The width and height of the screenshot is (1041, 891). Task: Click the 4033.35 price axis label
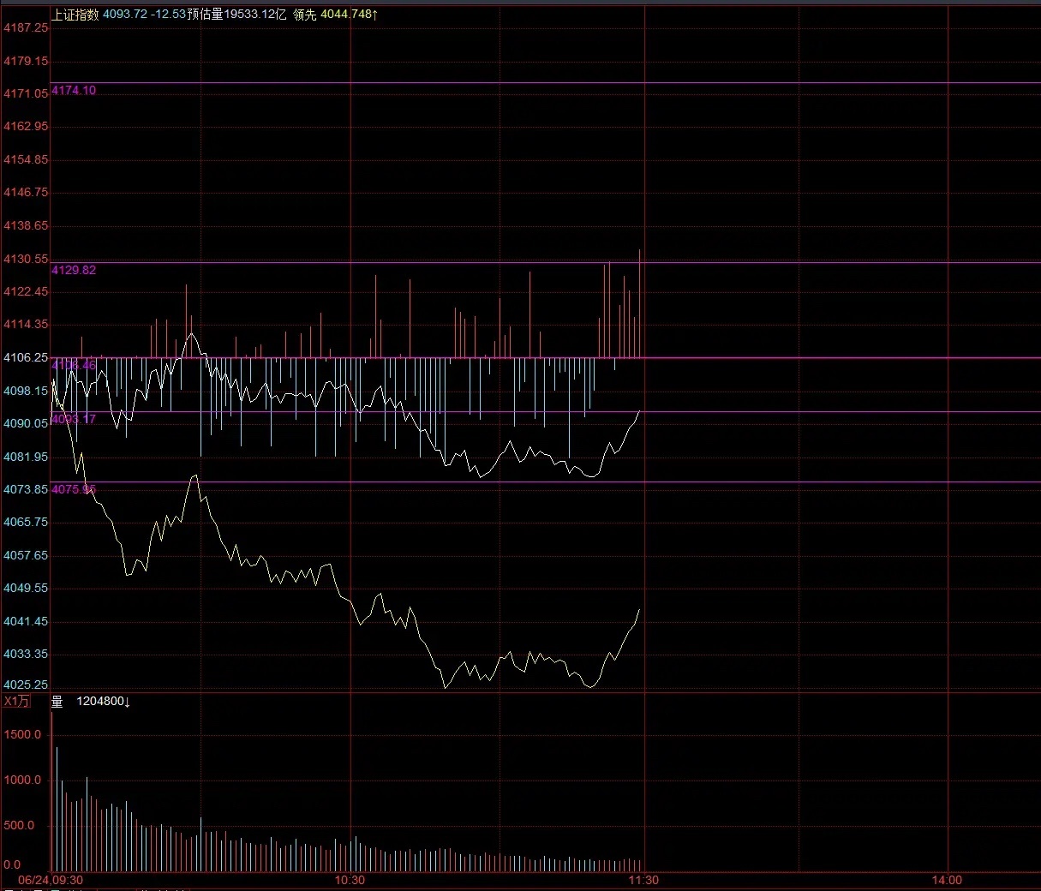click(26, 654)
